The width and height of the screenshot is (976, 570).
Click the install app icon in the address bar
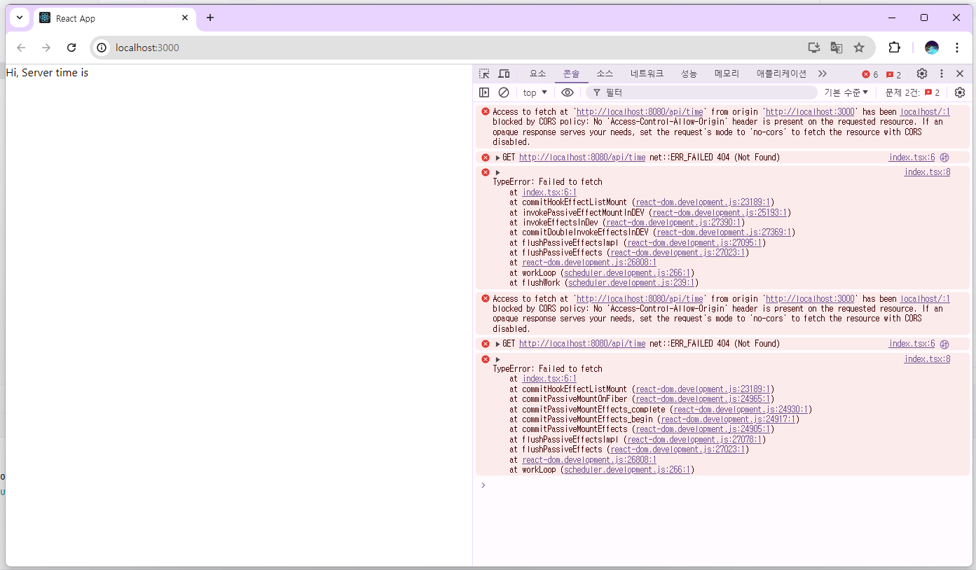[813, 48]
